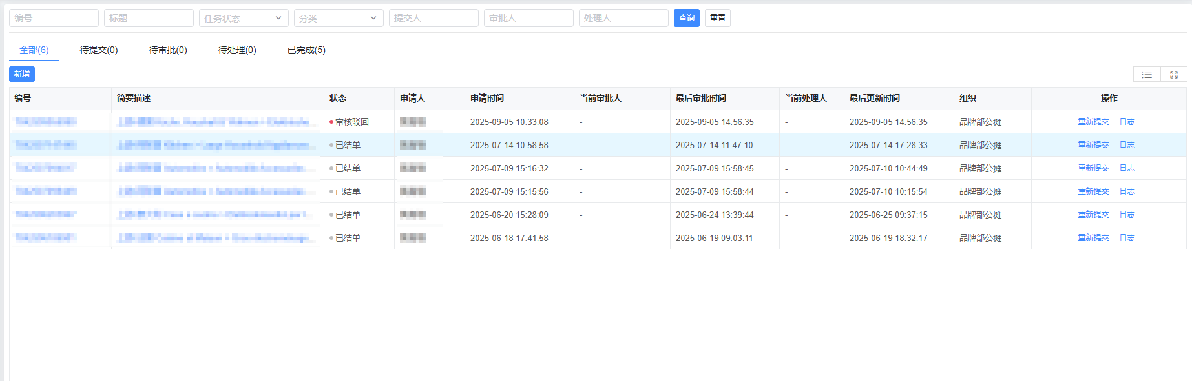Click the 重置 button
Screen dimensions: 1192x381
click(717, 18)
